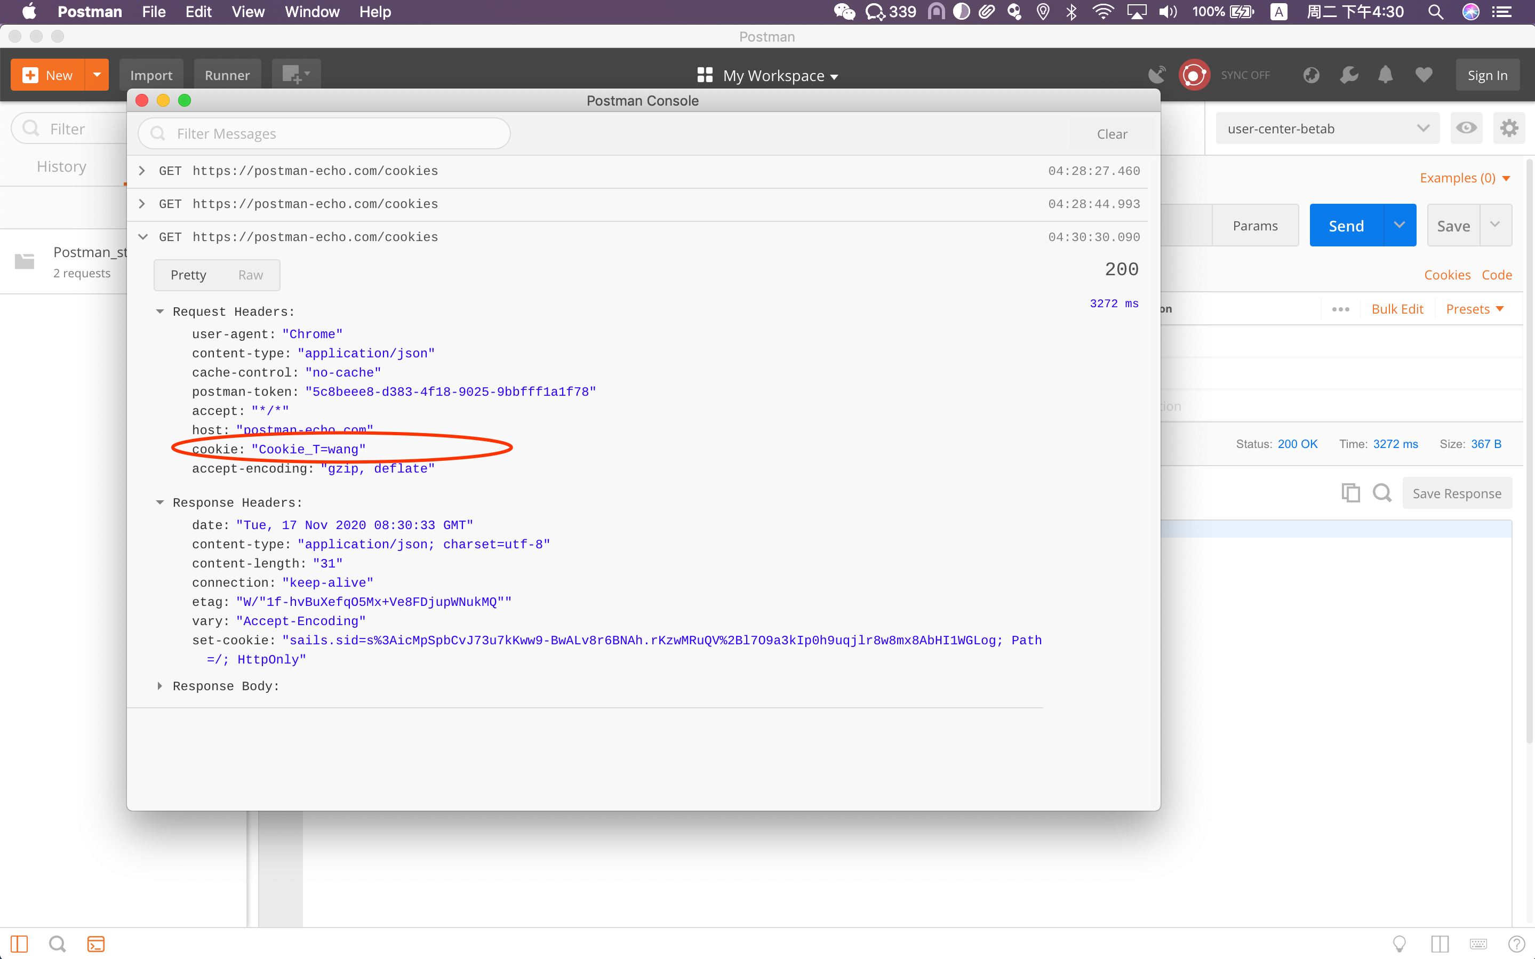1535x959 pixels.
Task: Expand the 04:28:27.460 GET request row
Action: coord(637,171)
